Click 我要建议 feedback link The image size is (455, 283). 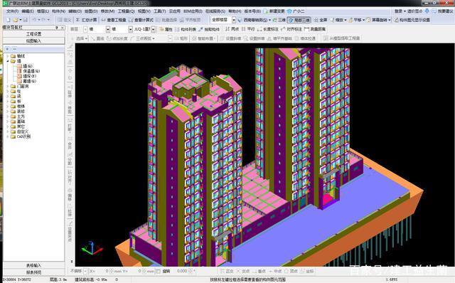click(442, 11)
